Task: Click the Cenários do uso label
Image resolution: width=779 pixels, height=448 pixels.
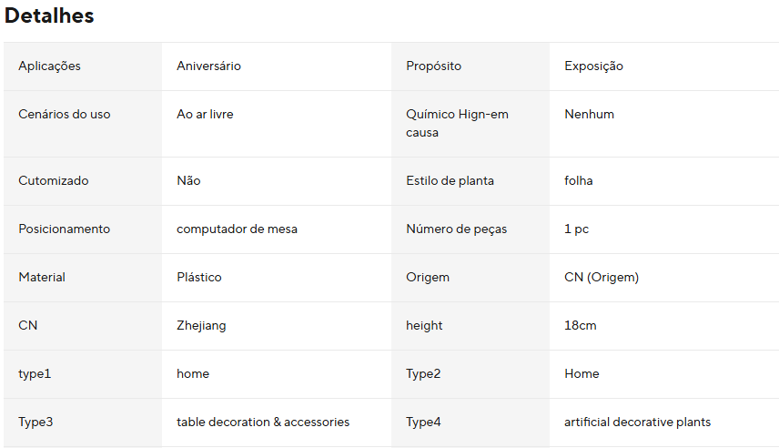Action: (x=65, y=115)
